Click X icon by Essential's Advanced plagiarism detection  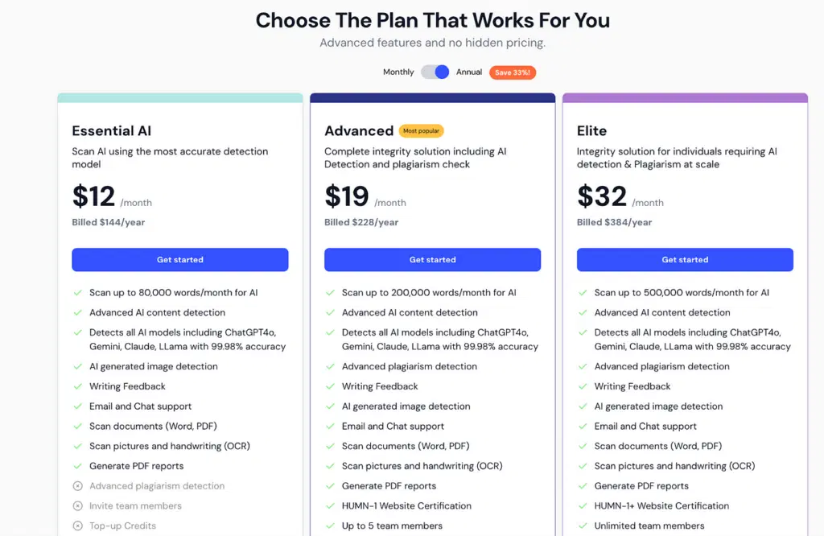(x=78, y=486)
